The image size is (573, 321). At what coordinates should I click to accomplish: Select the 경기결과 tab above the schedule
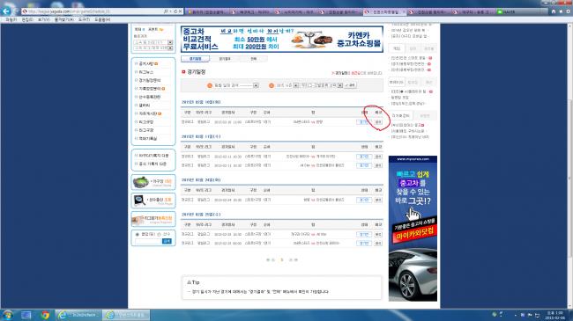click(225, 59)
